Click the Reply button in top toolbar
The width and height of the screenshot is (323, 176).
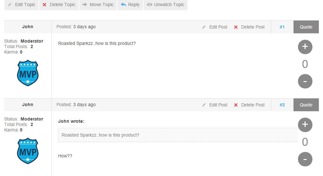(130, 5)
